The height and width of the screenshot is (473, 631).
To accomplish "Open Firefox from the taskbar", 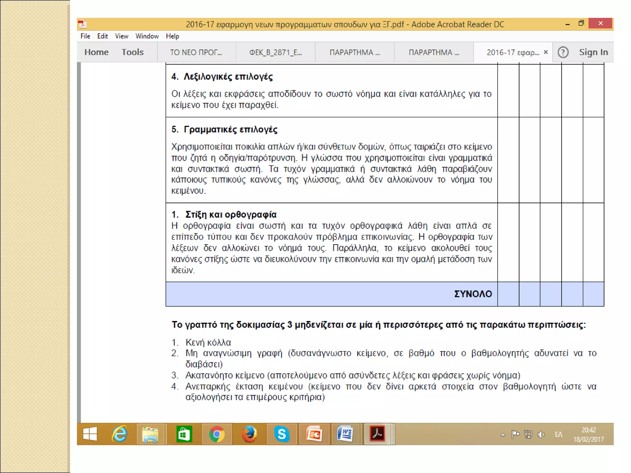I will [249, 434].
